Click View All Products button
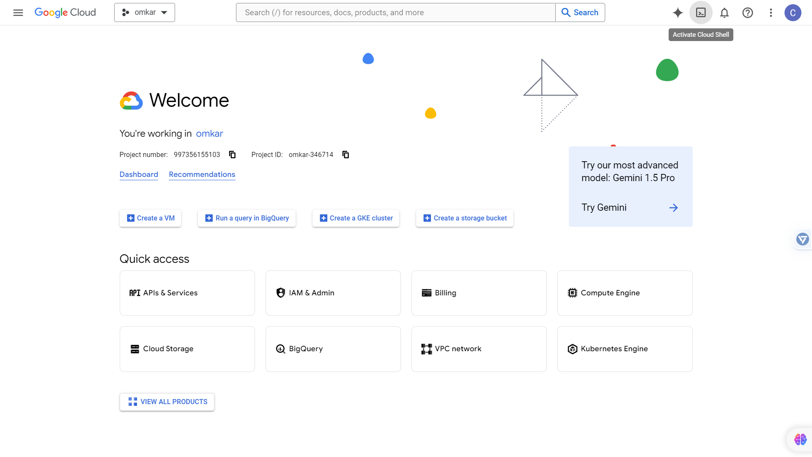812x457 pixels. (167, 402)
